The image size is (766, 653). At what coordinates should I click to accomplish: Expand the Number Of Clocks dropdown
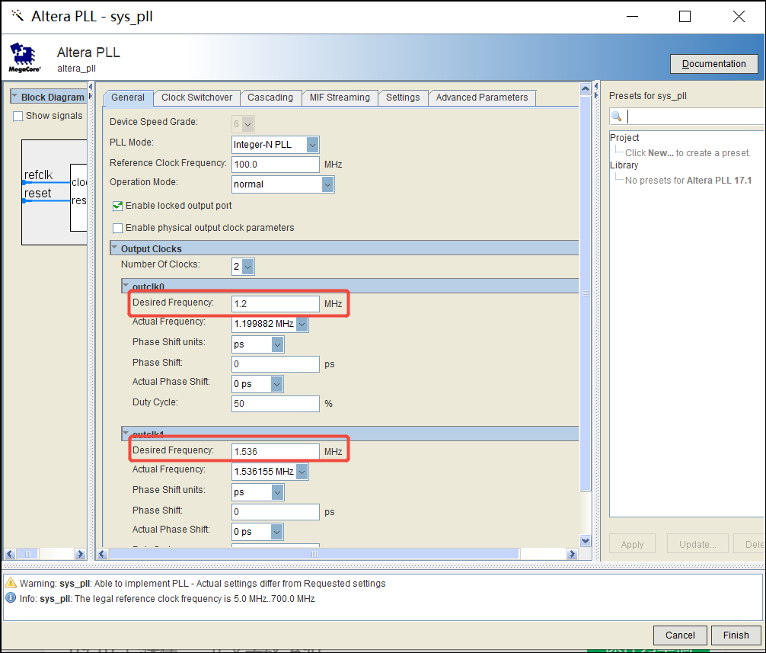pos(247,267)
